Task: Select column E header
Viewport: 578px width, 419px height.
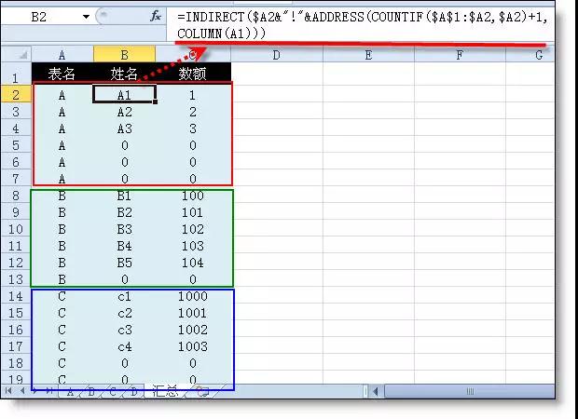Action: pyautogui.click(x=368, y=55)
